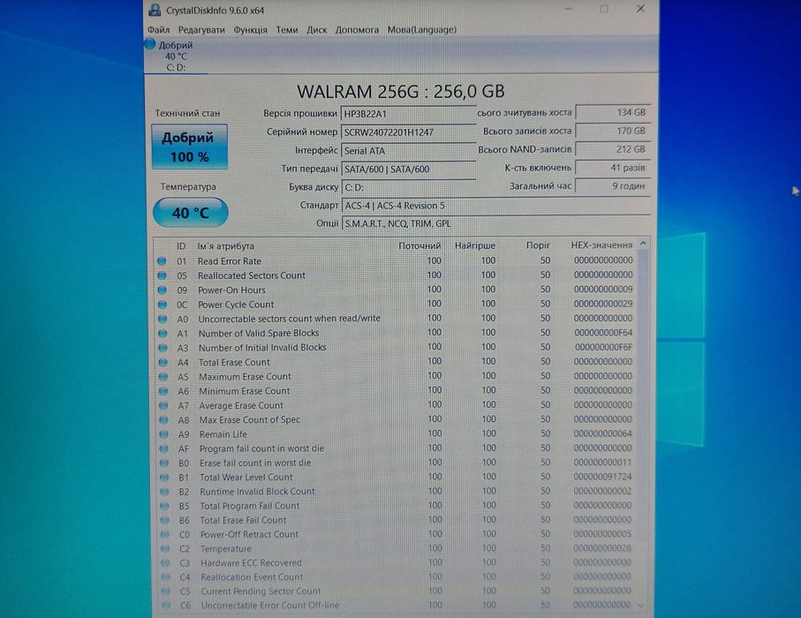This screenshot has width=801, height=618.
Task: Click the status icon for Read Error Rate
Action: [x=162, y=261]
